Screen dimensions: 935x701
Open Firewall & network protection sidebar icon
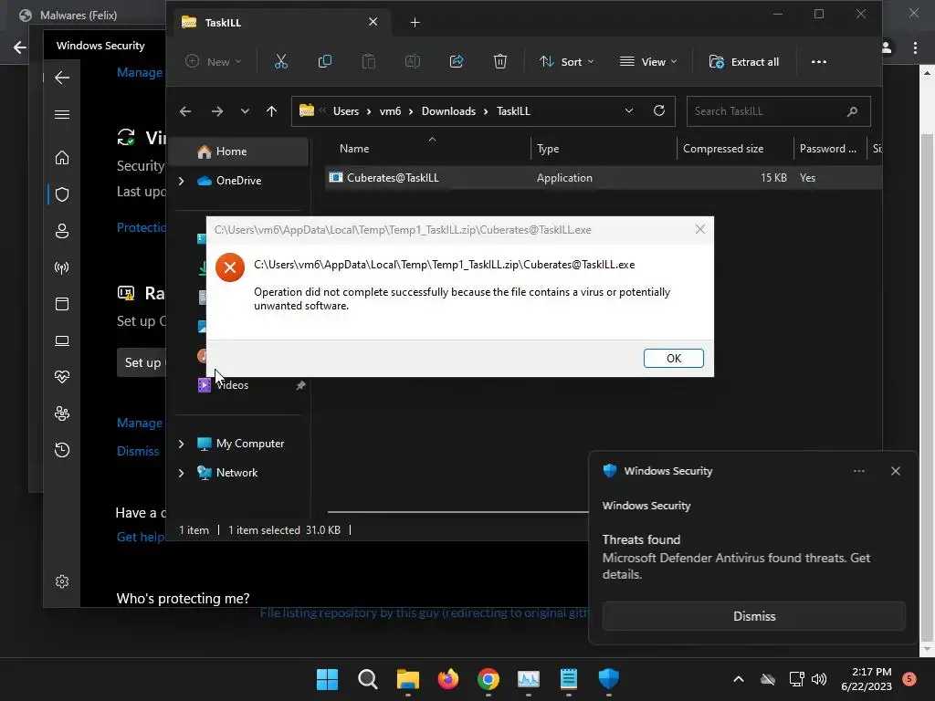pyautogui.click(x=62, y=267)
